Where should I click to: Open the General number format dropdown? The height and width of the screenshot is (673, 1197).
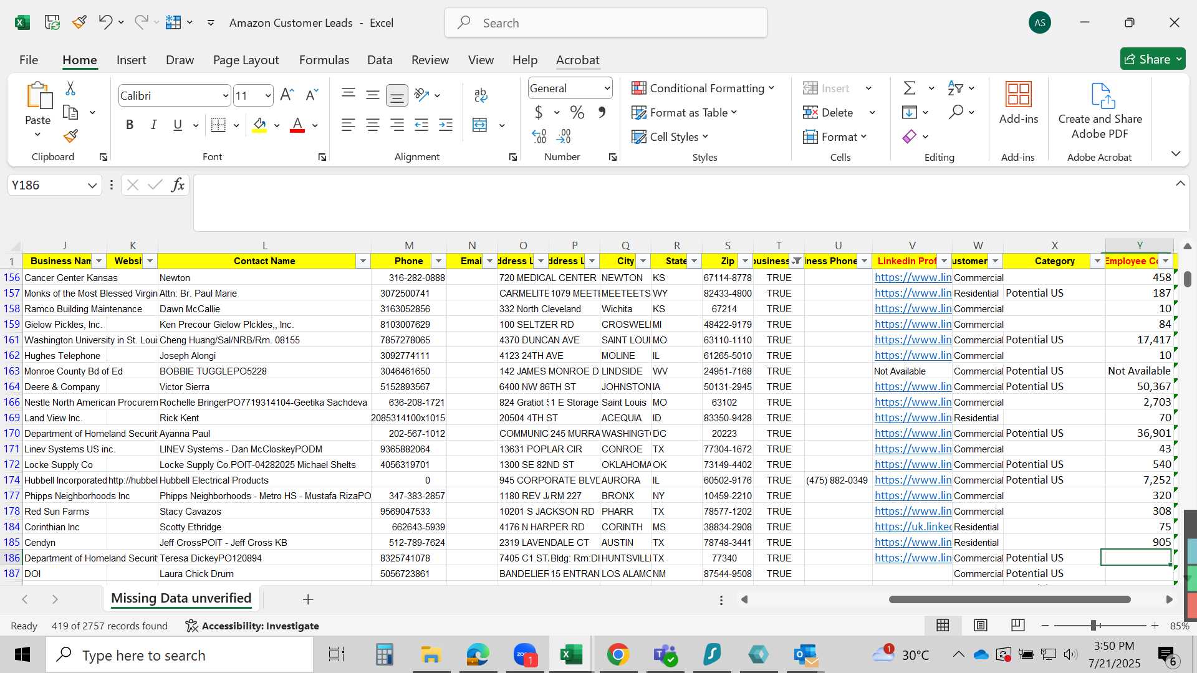click(x=607, y=88)
